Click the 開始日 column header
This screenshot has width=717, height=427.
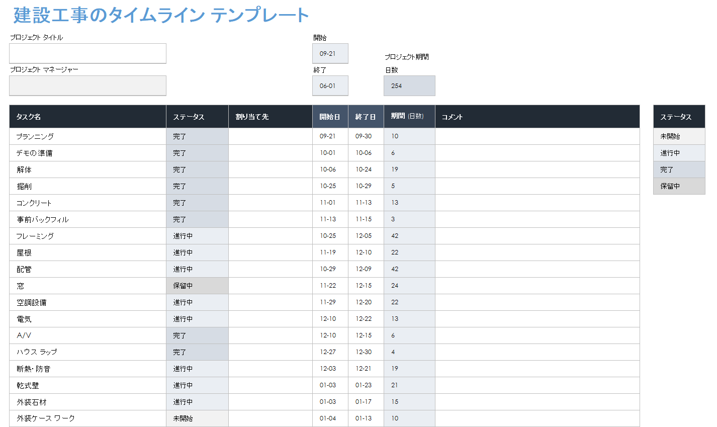coord(330,117)
